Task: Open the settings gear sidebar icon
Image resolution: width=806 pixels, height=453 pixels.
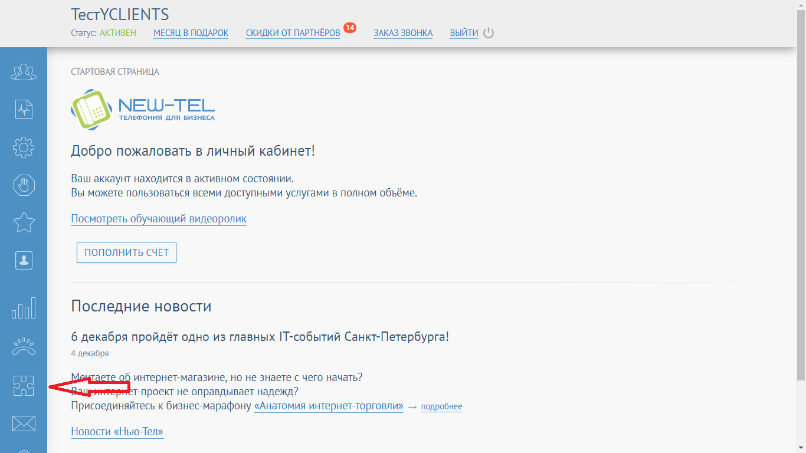Action: pos(24,147)
